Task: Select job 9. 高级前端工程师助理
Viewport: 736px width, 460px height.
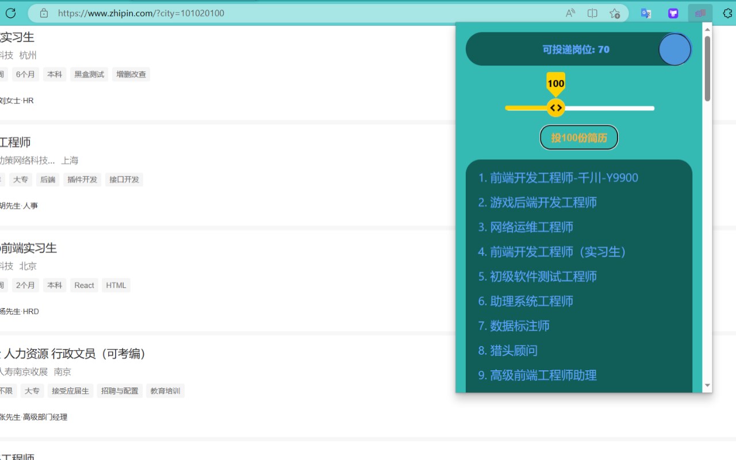Action: pos(538,375)
